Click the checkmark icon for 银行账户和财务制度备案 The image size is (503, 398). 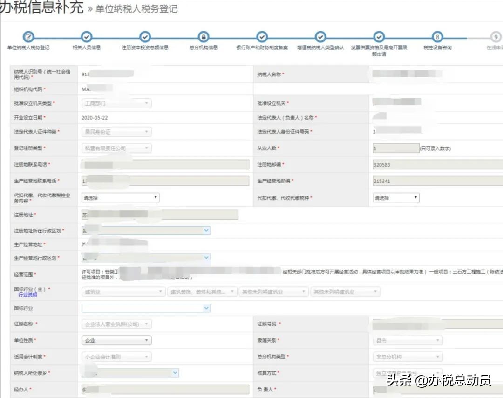tap(262, 37)
